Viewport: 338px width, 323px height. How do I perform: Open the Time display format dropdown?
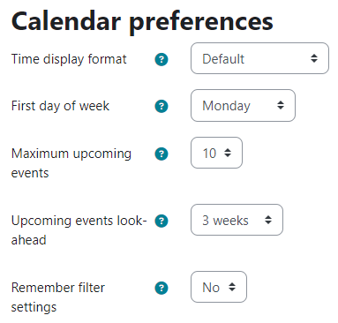259,58
